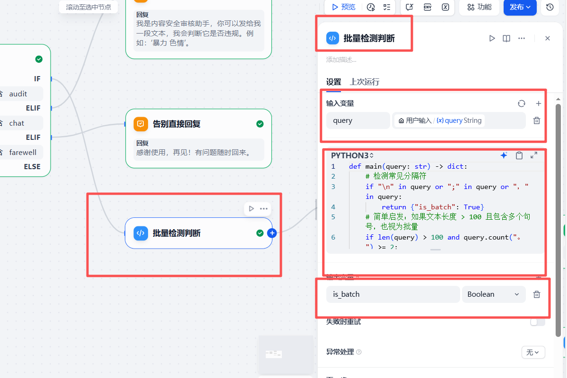Click the sync input variables refresh icon
Viewport: 567px width, 378px height.
522,104
